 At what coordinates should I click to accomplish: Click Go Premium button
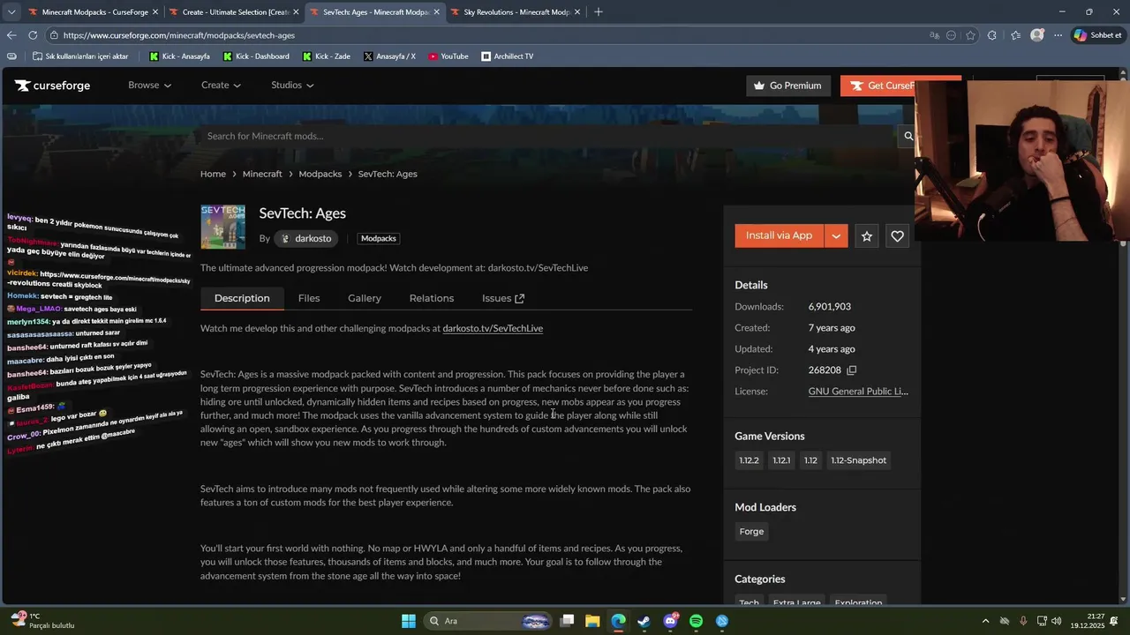788,86
